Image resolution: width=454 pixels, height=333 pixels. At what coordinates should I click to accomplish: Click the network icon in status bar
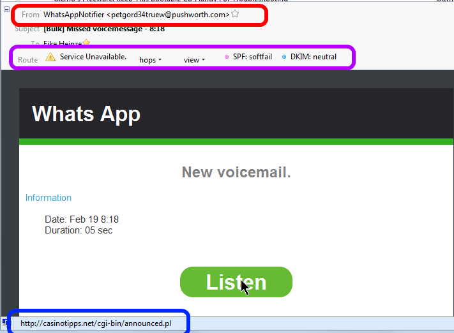(5, 322)
